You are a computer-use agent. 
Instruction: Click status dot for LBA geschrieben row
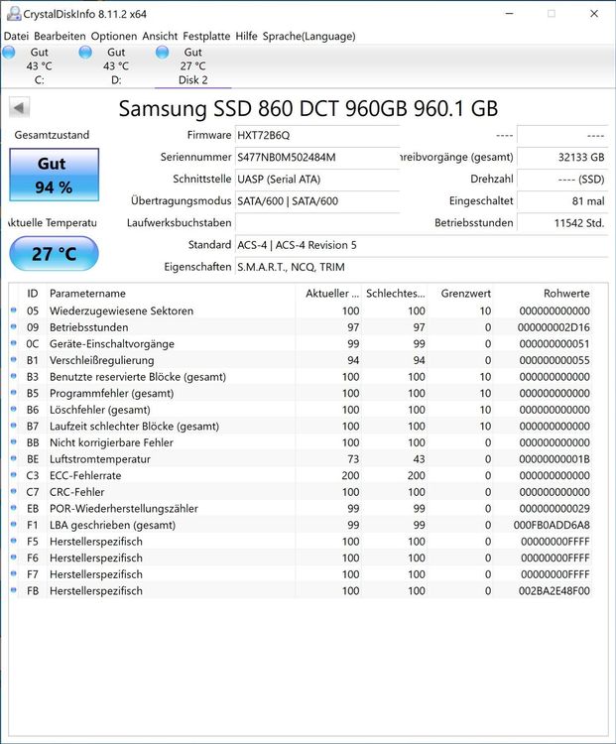click(x=14, y=525)
